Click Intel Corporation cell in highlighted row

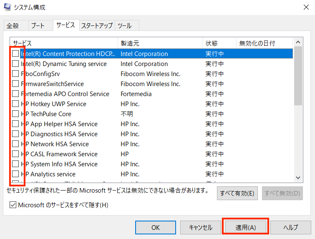click(144, 54)
